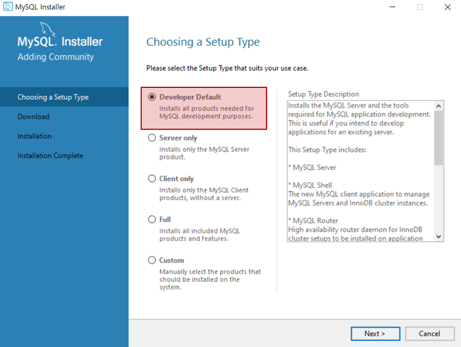Screen dimensions: 461x347
Task: Pick the Full setup type
Action: click(152, 219)
